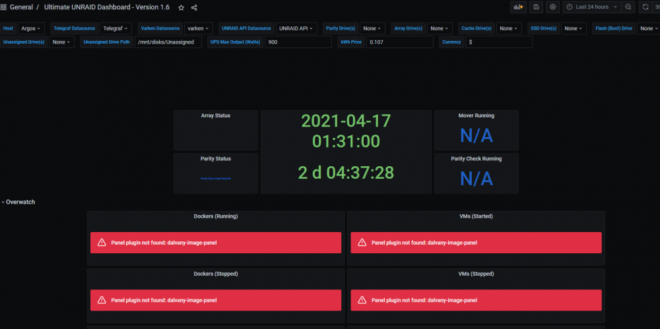Add a new panel to dashboard
The height and width of the screenshot is (329, 660).
518,7
